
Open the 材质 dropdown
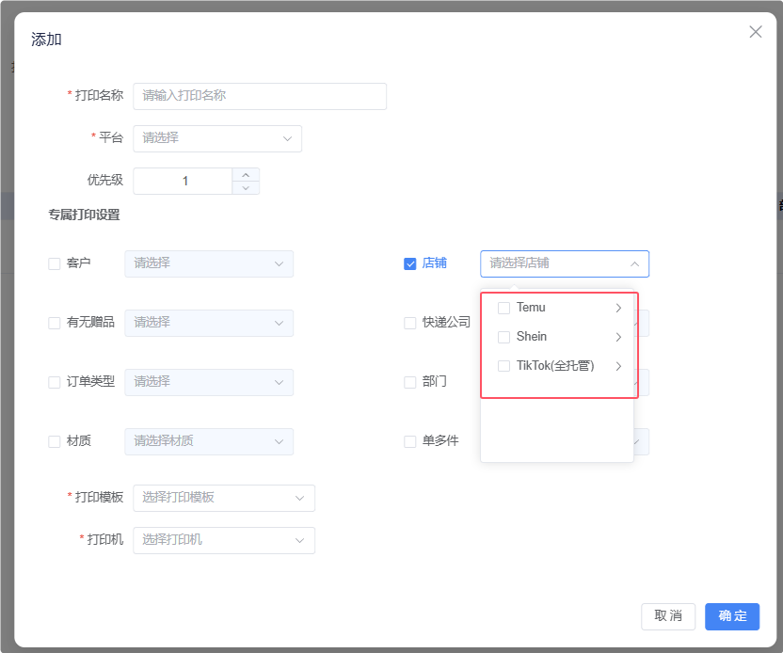click(209, 441)
